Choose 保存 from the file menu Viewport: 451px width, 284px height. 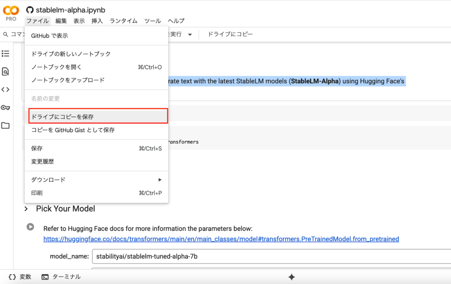[96, 149]
